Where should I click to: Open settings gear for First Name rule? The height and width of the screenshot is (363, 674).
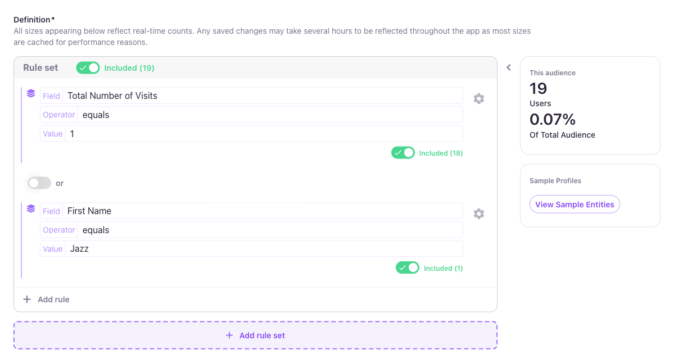[479, 214]
